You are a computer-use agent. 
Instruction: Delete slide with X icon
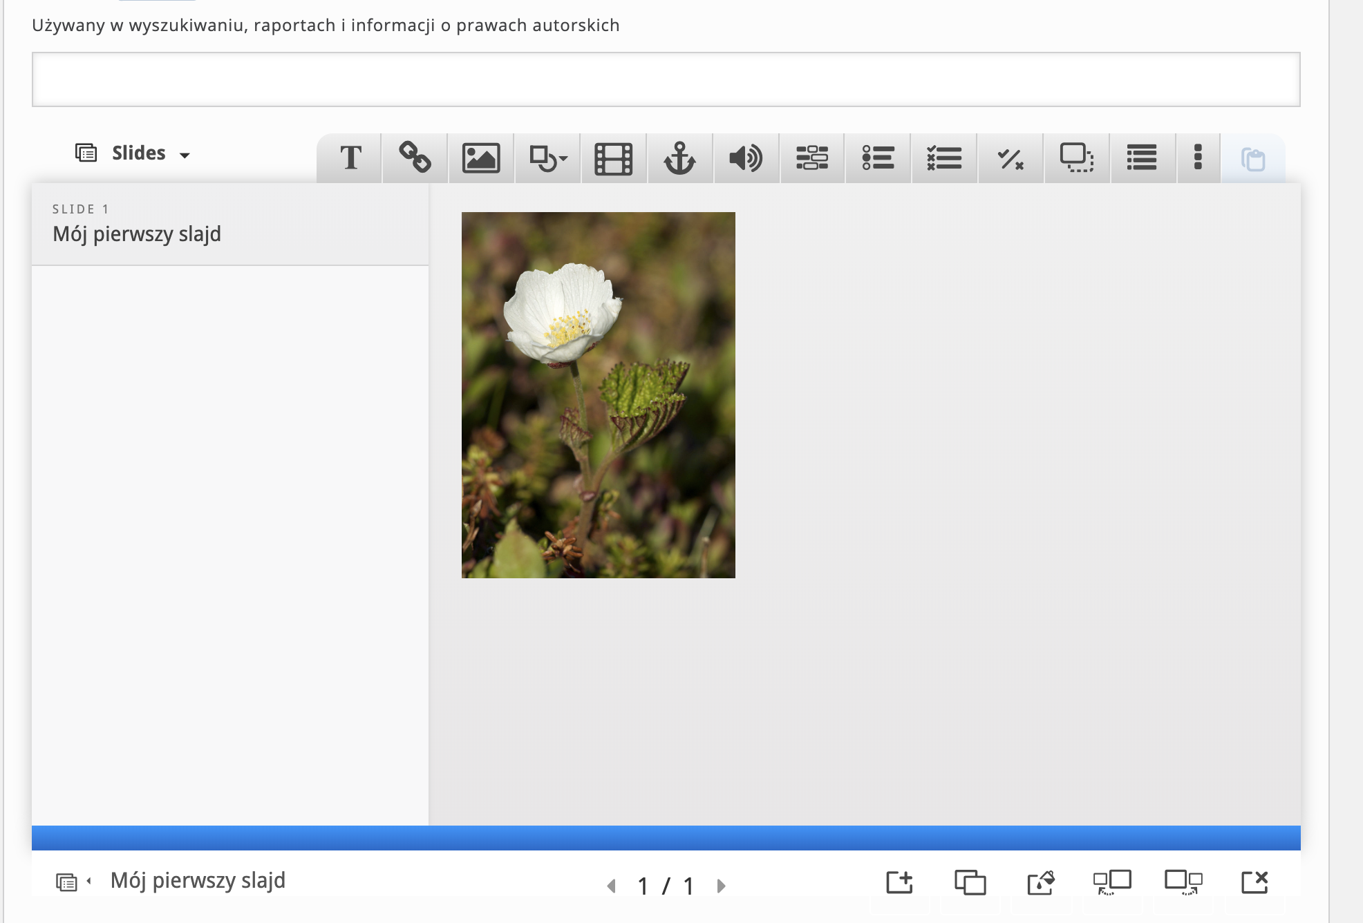tap(1254, 882)
